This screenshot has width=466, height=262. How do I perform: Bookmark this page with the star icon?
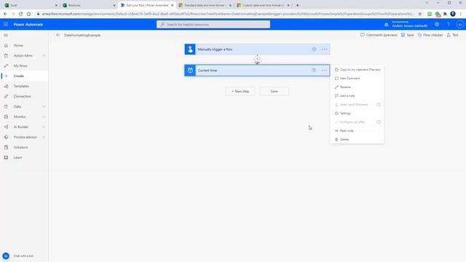pyautogui.click(x=420, y=14)
